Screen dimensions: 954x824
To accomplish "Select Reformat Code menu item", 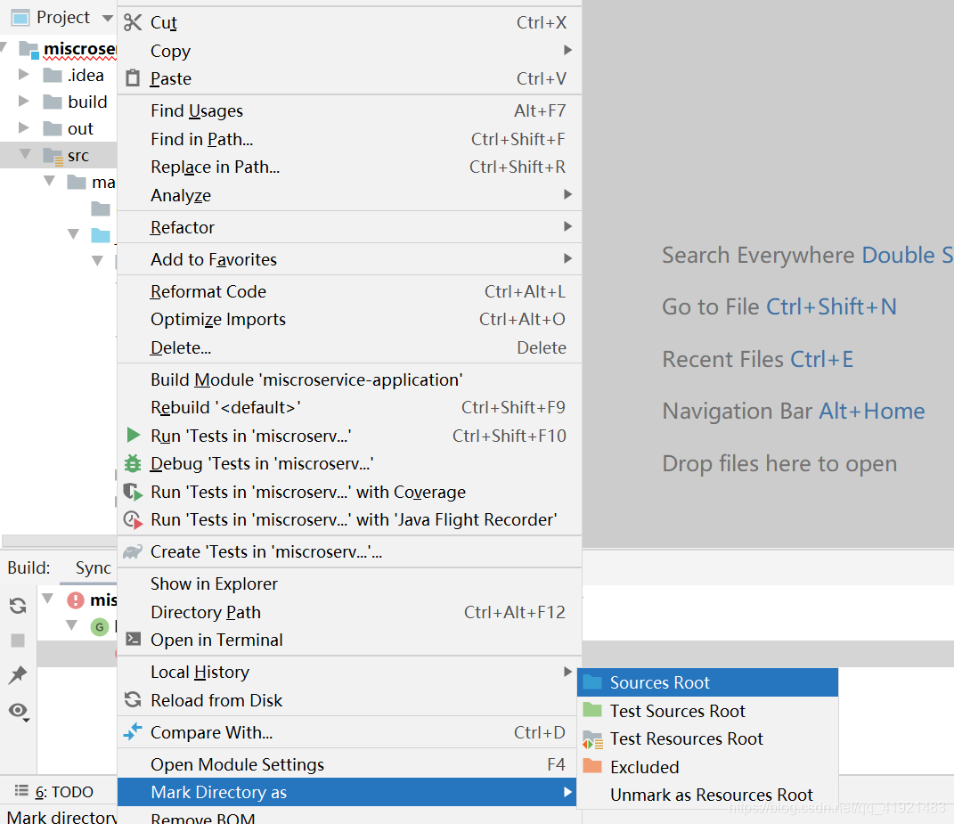I will (349, 291).
